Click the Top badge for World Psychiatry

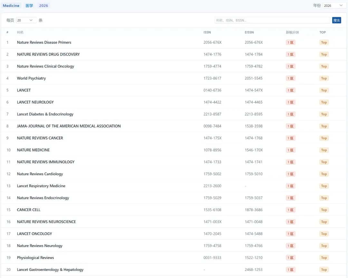pos(324,78)
